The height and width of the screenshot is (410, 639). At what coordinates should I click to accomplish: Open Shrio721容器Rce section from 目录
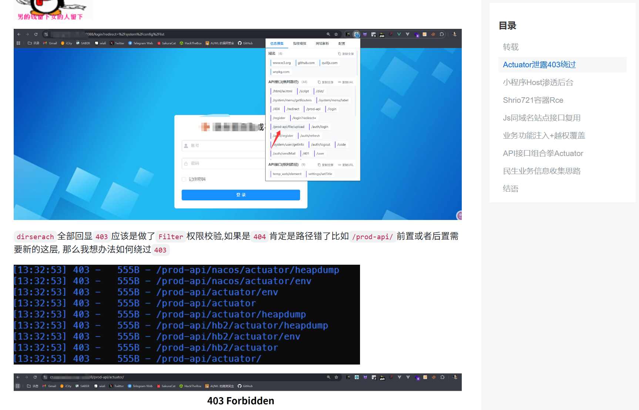point(533,100)
